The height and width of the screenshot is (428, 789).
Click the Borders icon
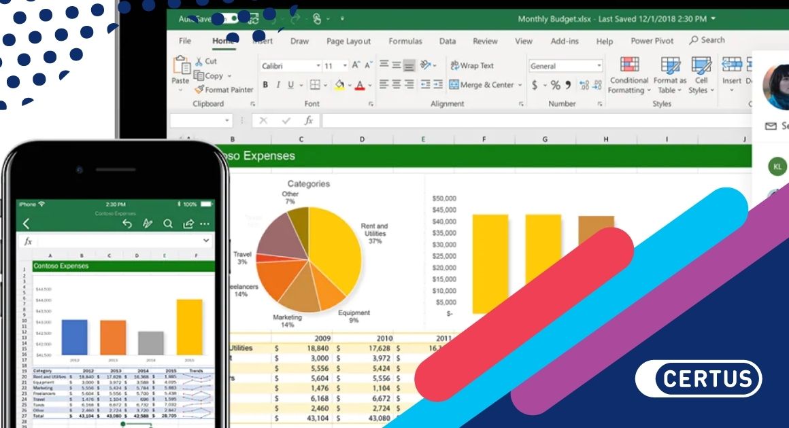click(x=315, y=85)
